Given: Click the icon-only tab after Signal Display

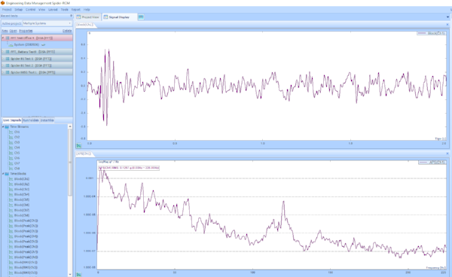Looking at the screenshot, I should coord(141,17).
